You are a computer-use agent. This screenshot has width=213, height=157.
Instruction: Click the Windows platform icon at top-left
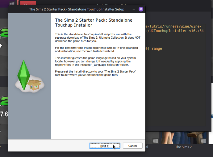[12, 4]
